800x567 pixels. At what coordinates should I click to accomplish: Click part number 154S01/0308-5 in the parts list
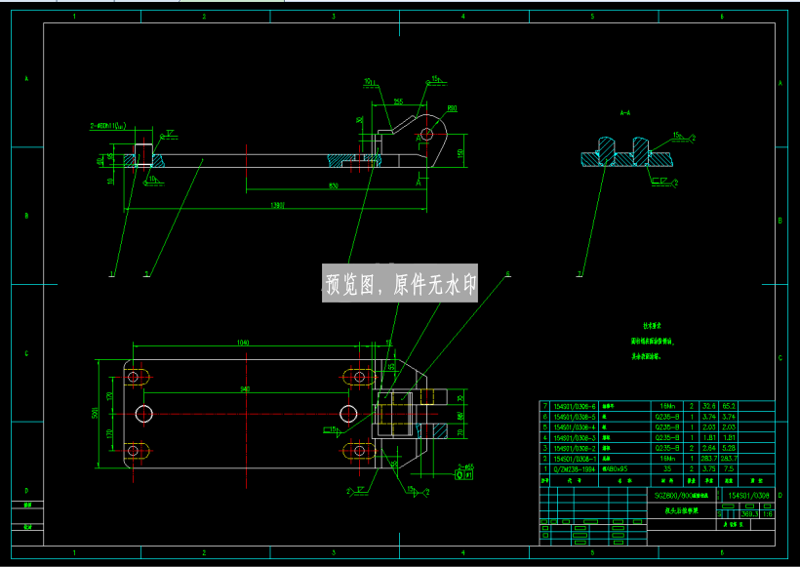[x=575, y=417]
